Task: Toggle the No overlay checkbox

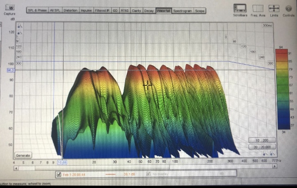Action: [x=148, y=174]
